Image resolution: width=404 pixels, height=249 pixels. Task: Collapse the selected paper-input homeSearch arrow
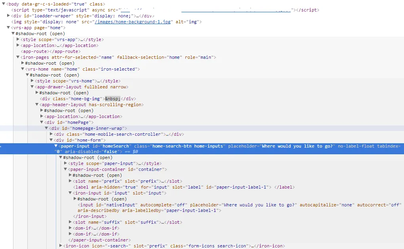(x=56, y=146)
